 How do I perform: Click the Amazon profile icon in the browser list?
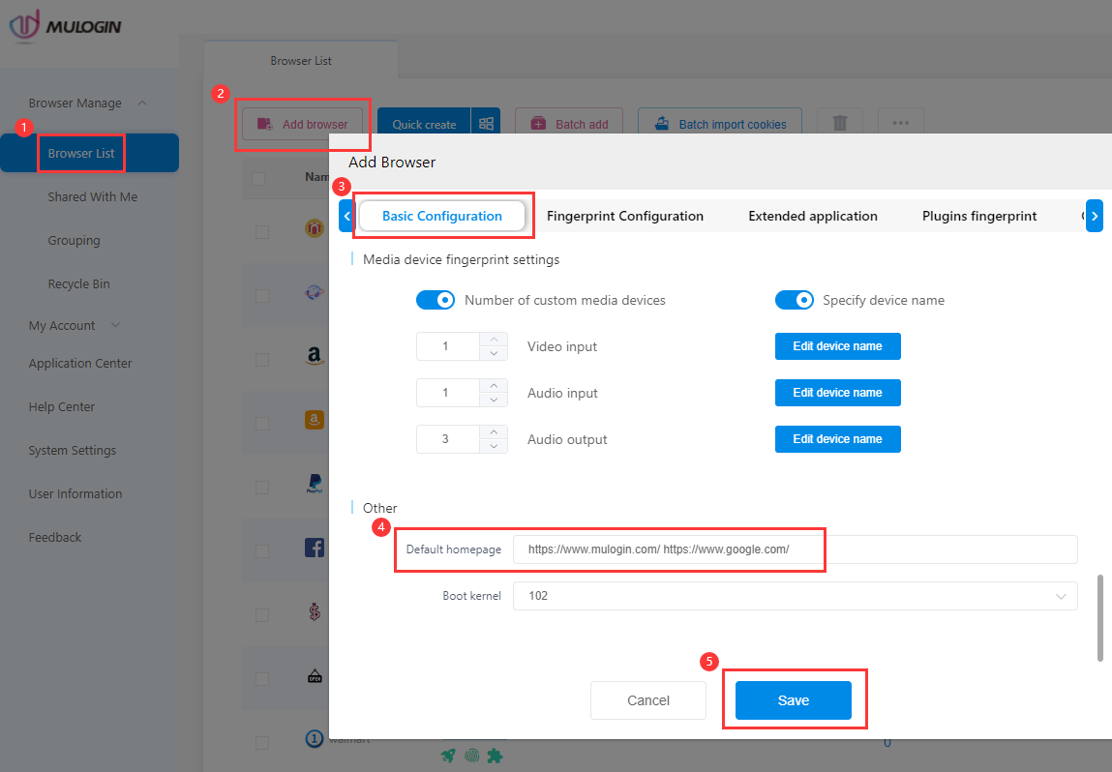pos(314,356)
